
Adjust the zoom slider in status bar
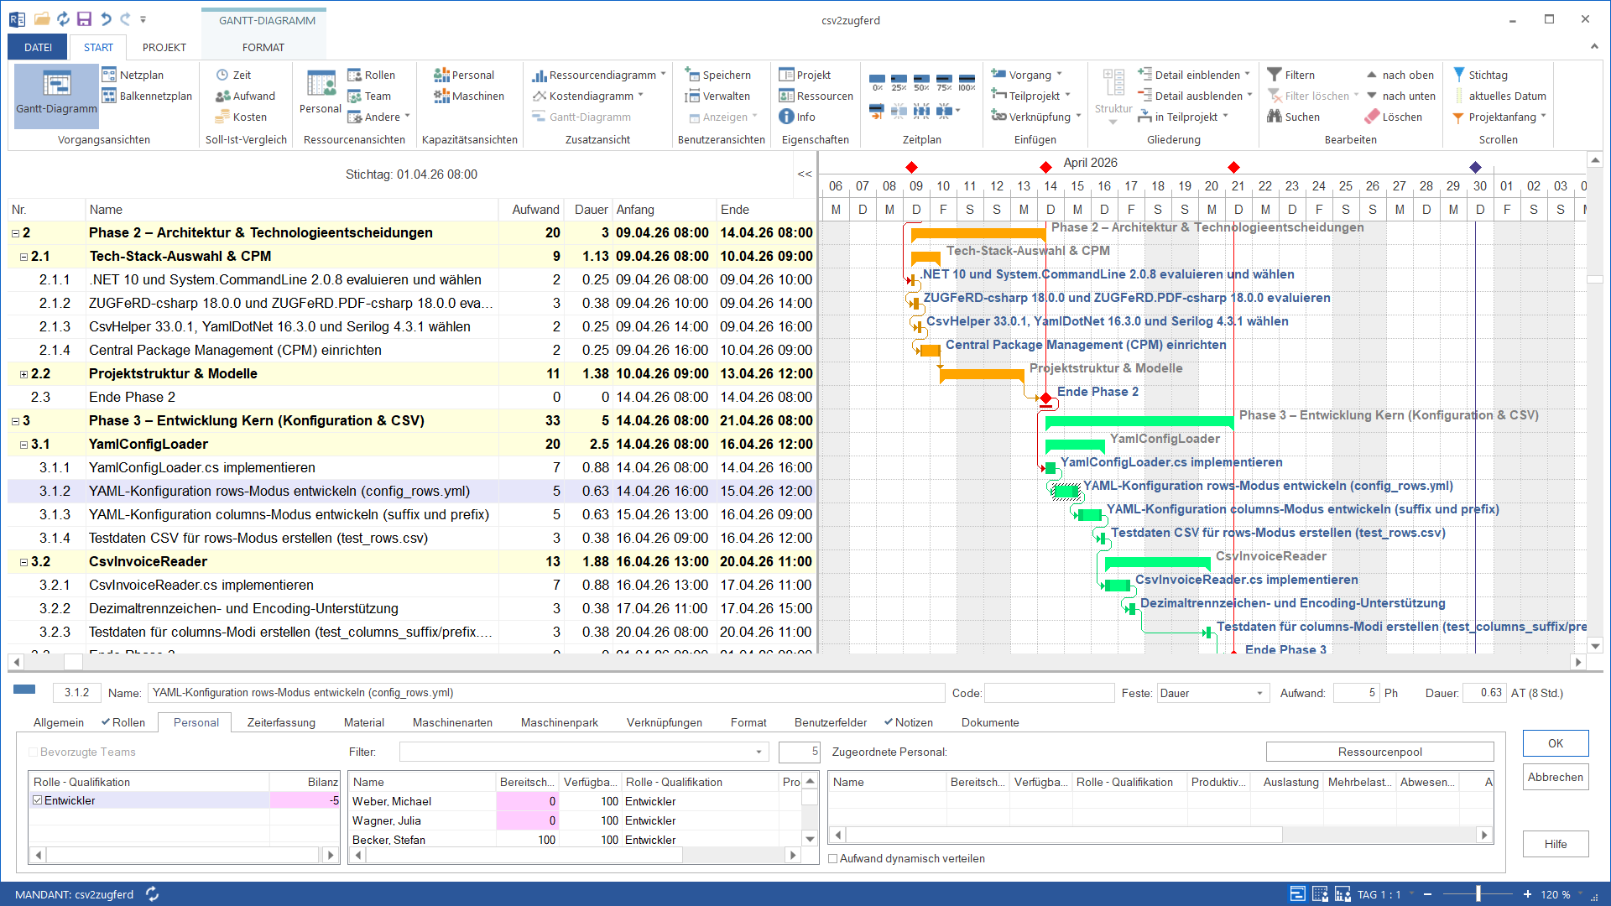1478,894
